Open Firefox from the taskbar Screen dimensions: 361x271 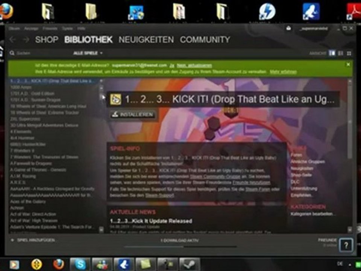pos(59,264)
